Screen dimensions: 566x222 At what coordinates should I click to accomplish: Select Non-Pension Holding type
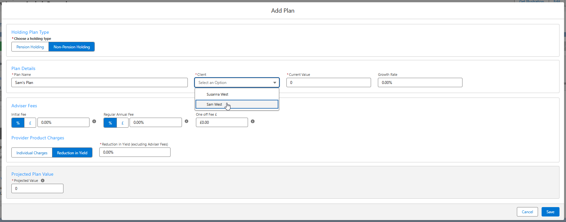[72, 47]
